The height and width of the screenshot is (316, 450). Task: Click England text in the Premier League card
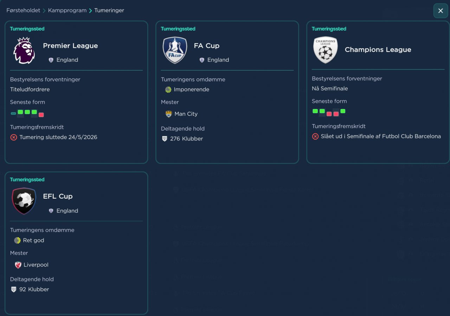[67, 60]
